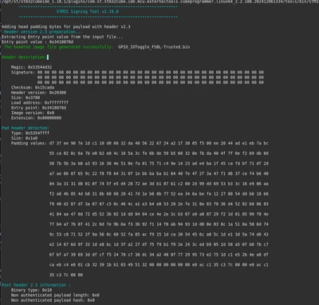Image resolution: width=319 pixels, height=305 pixels.
Task: Click the 'Padding values:' label
Action: [x=29, y=143]
